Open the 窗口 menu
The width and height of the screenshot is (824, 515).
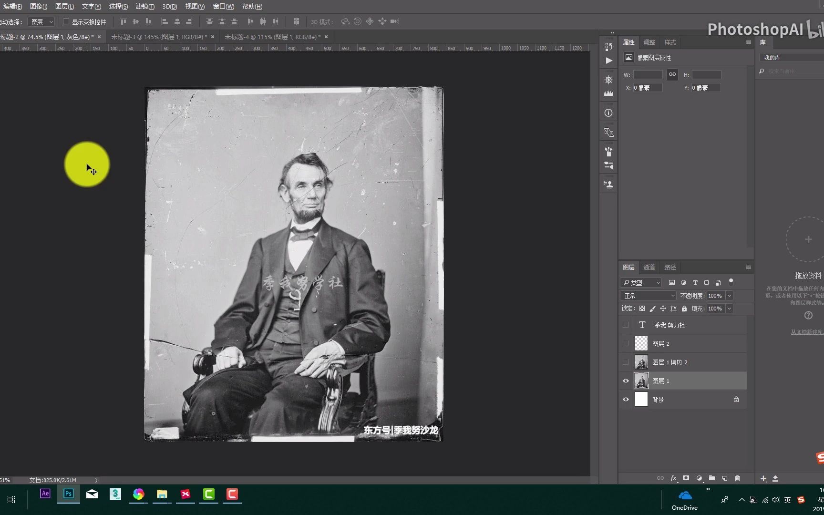223,6
